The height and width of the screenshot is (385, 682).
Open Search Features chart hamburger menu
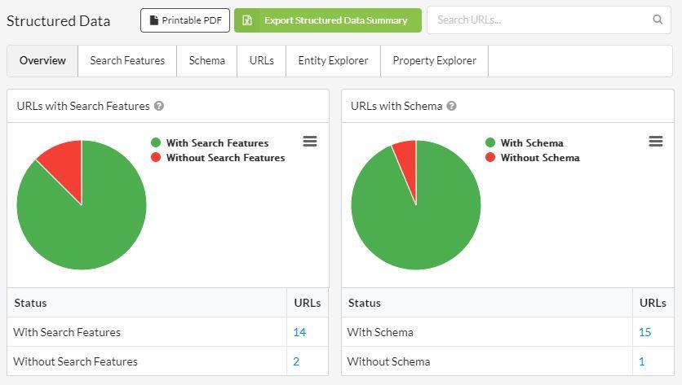click(x=310, y=141)
